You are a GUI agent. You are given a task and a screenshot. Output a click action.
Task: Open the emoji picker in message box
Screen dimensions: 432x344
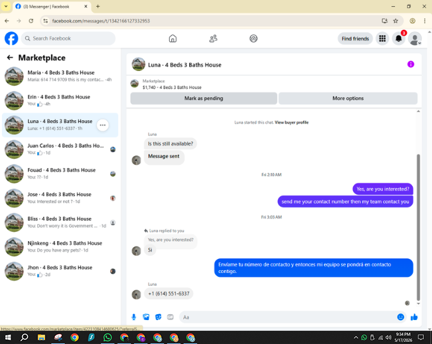coord(401,317)
